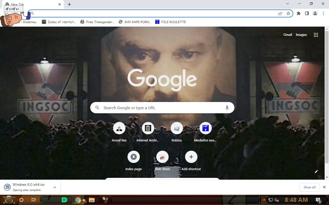The image size is (329, 205).
Task: Open the network icon in system tray
Action: pyautogui.click(x=270, y=200)
